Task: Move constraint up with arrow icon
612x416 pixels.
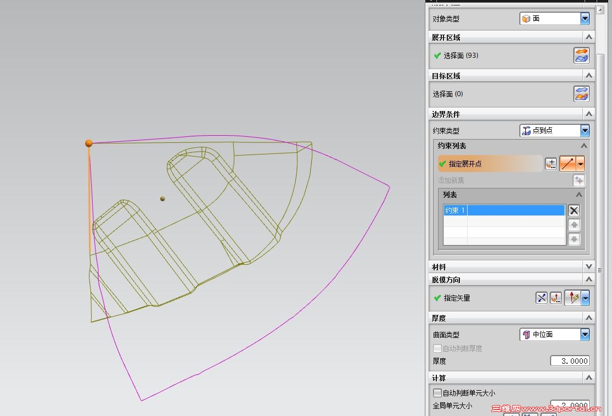Action: click(x=574, y=225)
